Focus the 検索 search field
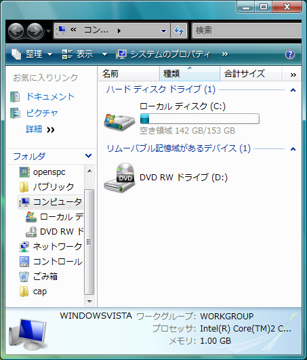The width and height of the screenshot is (307, 360). [247, 31]
